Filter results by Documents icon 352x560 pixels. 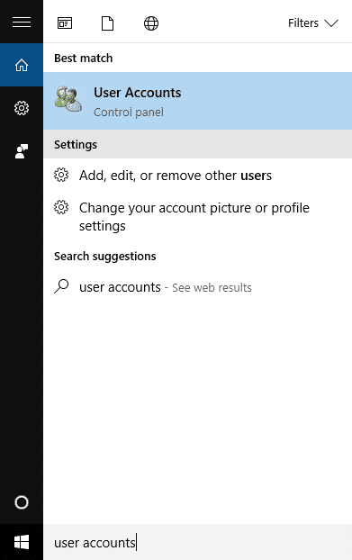coord(107,23)
